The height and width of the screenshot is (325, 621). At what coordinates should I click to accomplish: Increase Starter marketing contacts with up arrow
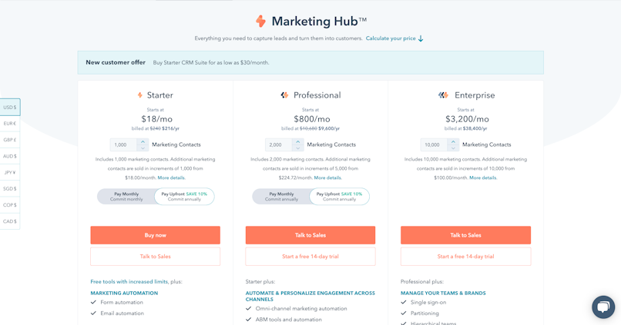143,142
